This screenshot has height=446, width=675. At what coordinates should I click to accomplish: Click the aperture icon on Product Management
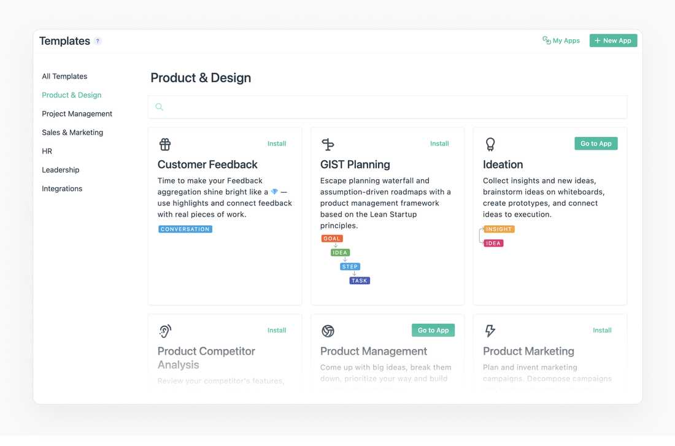[328, 331]
